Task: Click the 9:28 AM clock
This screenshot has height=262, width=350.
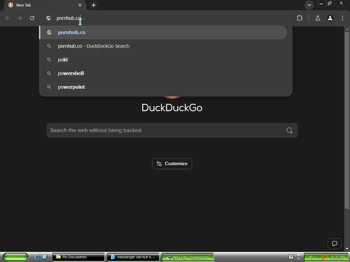Action: [x=337, y=257]
